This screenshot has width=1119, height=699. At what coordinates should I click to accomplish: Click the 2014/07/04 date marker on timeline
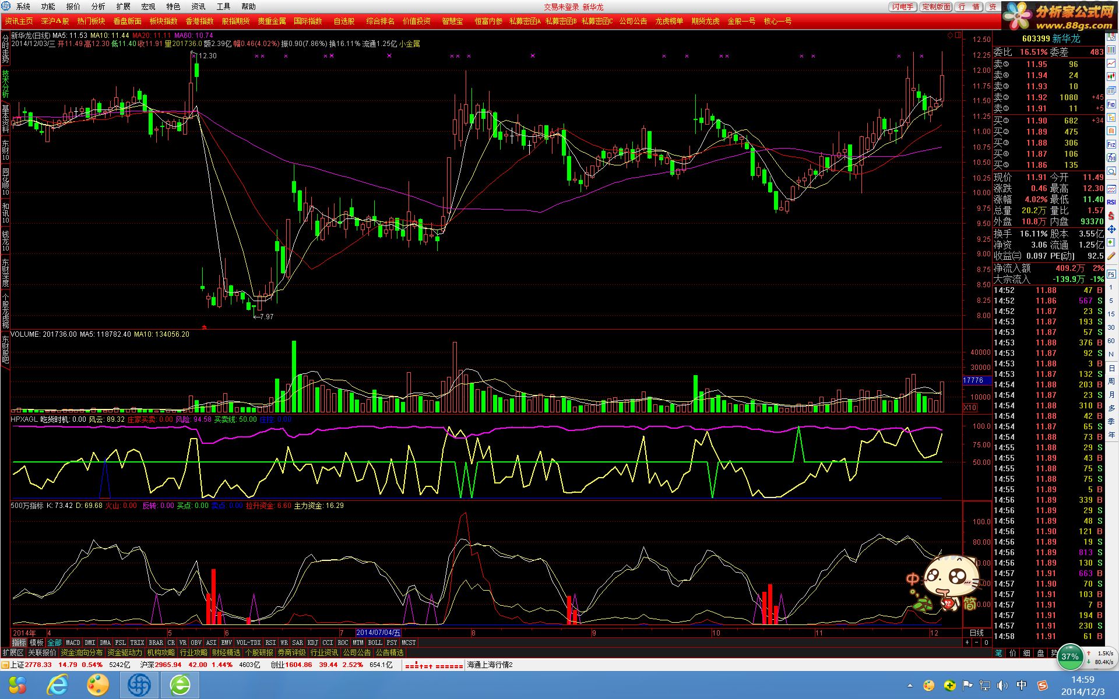click(378, 633)
